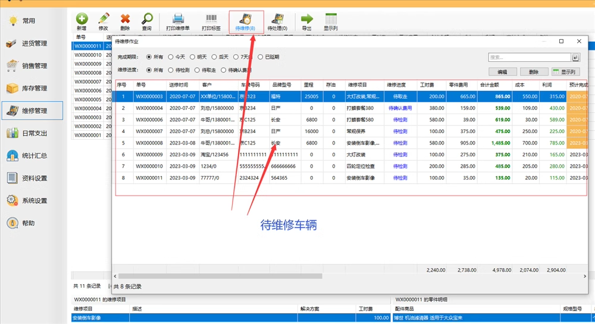
Task: Click the 打印维修单 printer icon
Action: click(x=177, y=21)
